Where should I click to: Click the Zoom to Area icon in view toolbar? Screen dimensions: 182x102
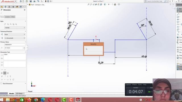click(91, 5)
